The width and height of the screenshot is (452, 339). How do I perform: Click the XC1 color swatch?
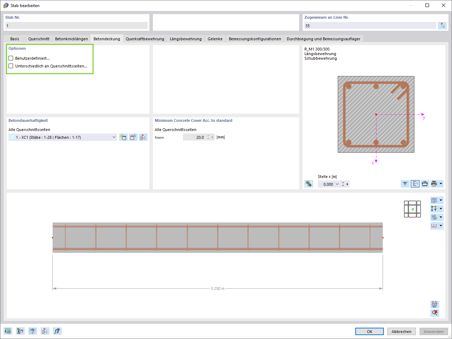point(12,137)
